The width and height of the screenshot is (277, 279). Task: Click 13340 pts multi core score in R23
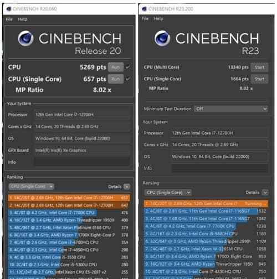(238, 68)
